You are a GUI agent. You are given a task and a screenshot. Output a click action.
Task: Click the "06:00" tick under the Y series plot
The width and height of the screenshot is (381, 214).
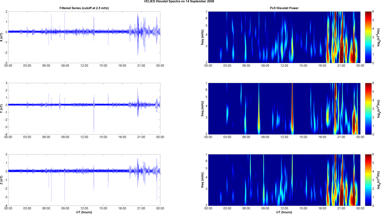click(46, 137)
